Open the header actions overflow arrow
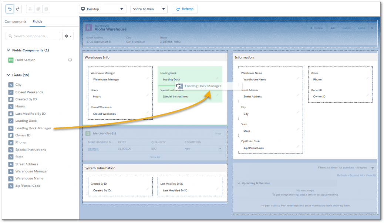The image size is (384, 223). pos(372,28)
